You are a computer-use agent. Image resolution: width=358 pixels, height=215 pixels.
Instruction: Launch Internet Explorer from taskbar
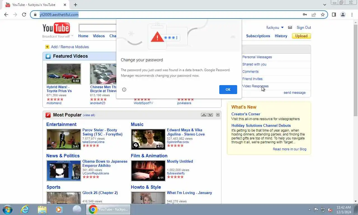[25, 209]
